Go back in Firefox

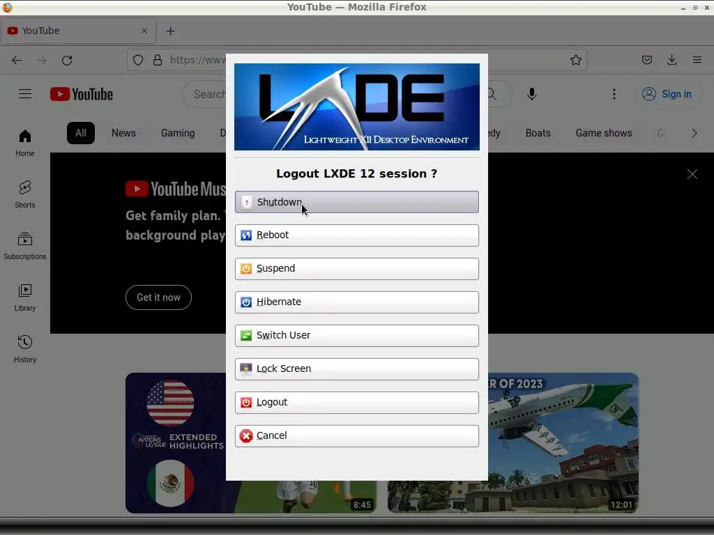tap(17, 60)
